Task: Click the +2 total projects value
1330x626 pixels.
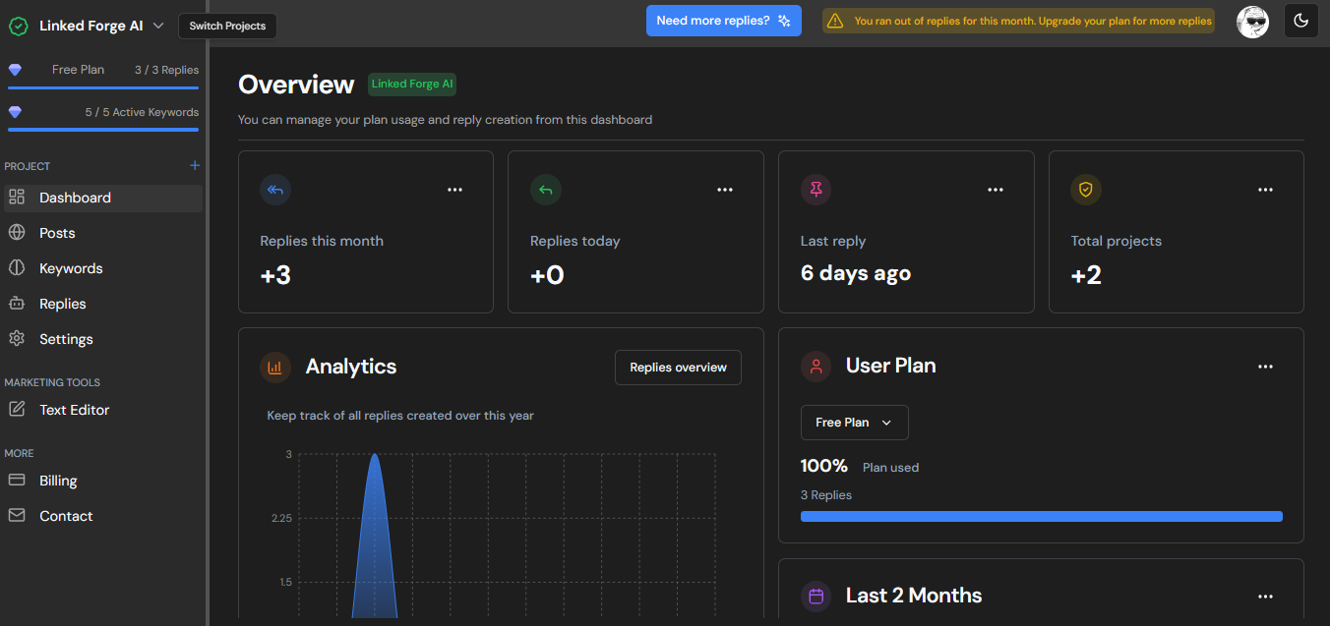Action: tap(1086, 275)
